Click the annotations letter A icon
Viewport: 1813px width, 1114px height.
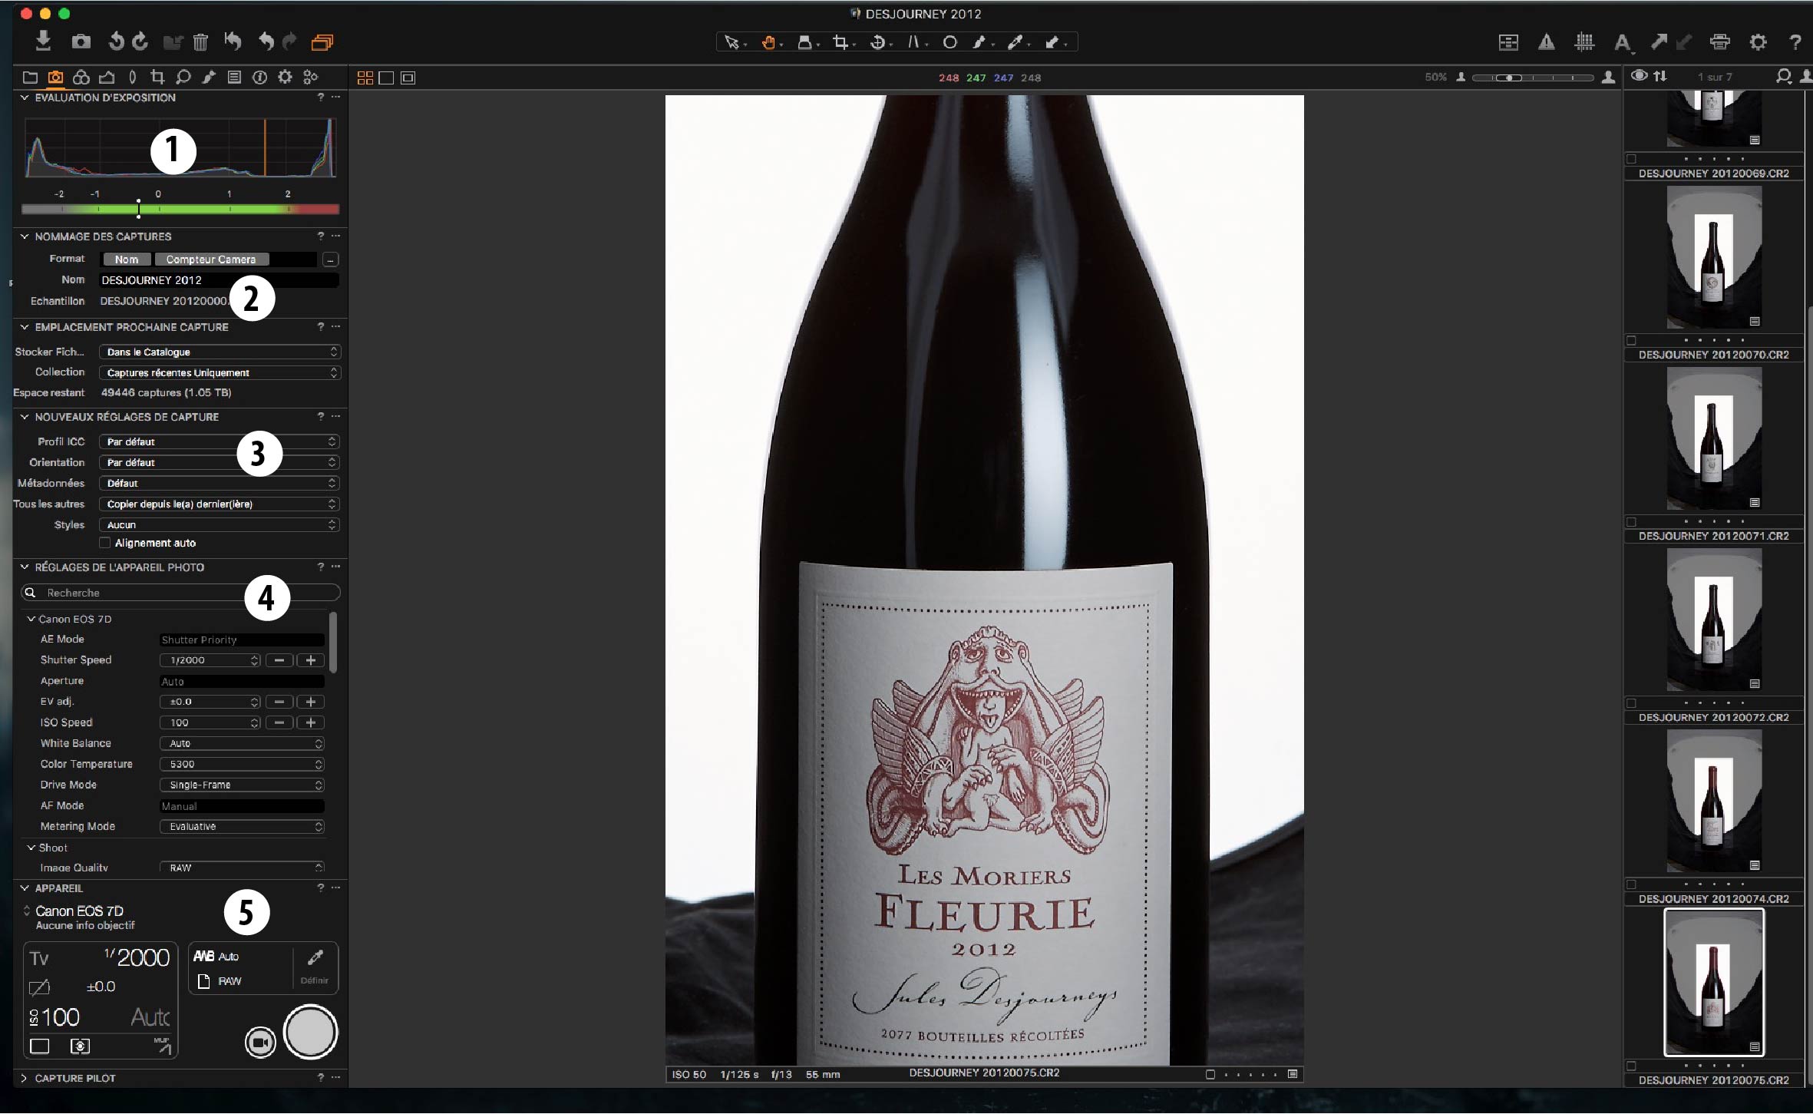pos(1622,44)
